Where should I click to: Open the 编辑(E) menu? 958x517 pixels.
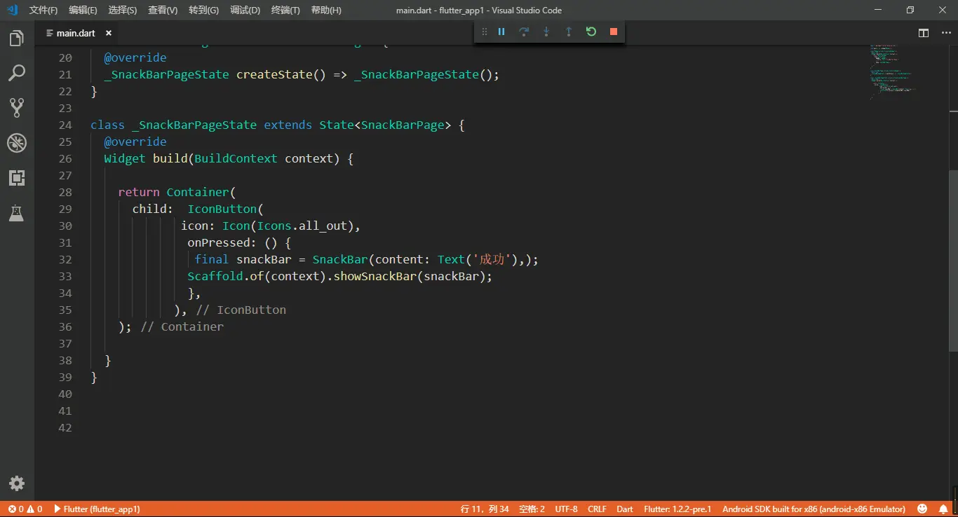[83, 11]
